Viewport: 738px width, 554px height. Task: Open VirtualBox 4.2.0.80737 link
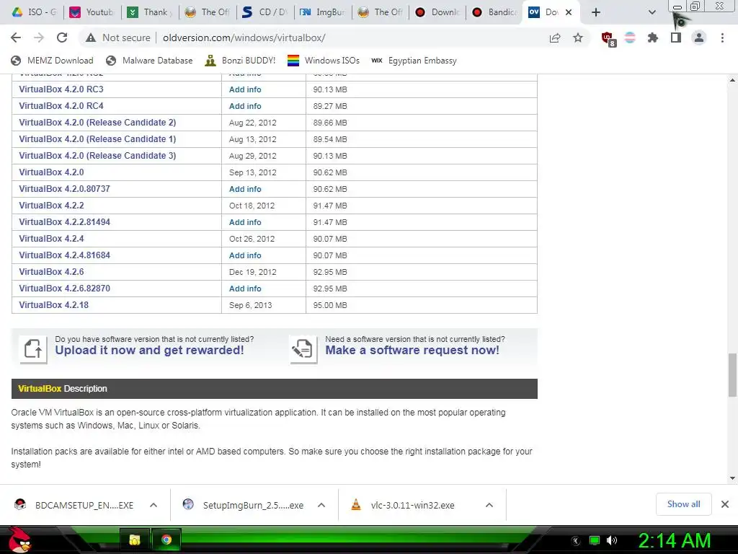(x=64, y=188)
